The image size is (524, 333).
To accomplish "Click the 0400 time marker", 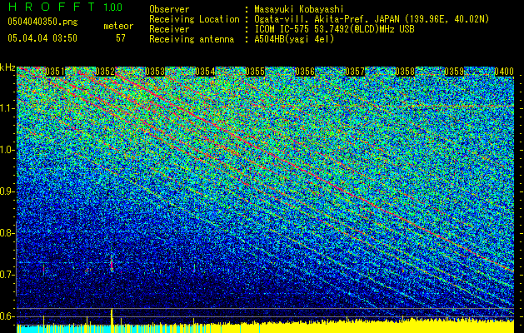I will coord(504,72).
